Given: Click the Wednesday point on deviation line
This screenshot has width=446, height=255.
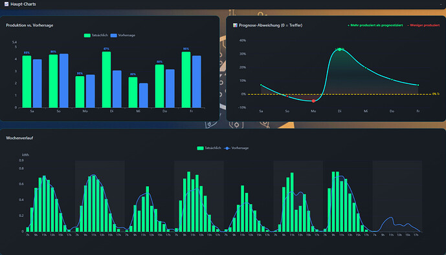Looking at the screenshot, I should [366, 68].
